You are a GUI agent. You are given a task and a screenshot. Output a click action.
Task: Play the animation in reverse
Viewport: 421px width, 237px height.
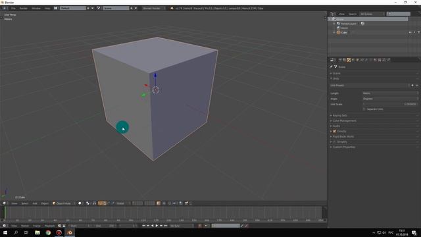point(153,226)
